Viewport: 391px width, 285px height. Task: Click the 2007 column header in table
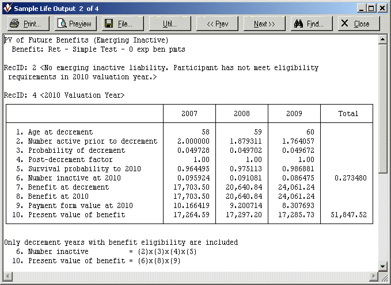189,114
